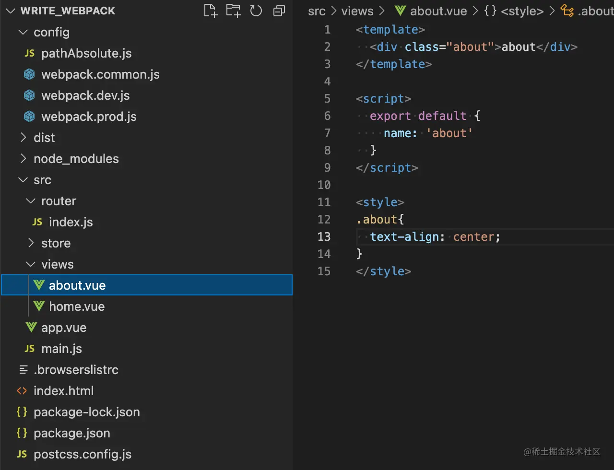Click the .about breadcrumb symbol
The width and height of the screenshot is (614, 470).
pyautogui.click(x=587, y=11)
